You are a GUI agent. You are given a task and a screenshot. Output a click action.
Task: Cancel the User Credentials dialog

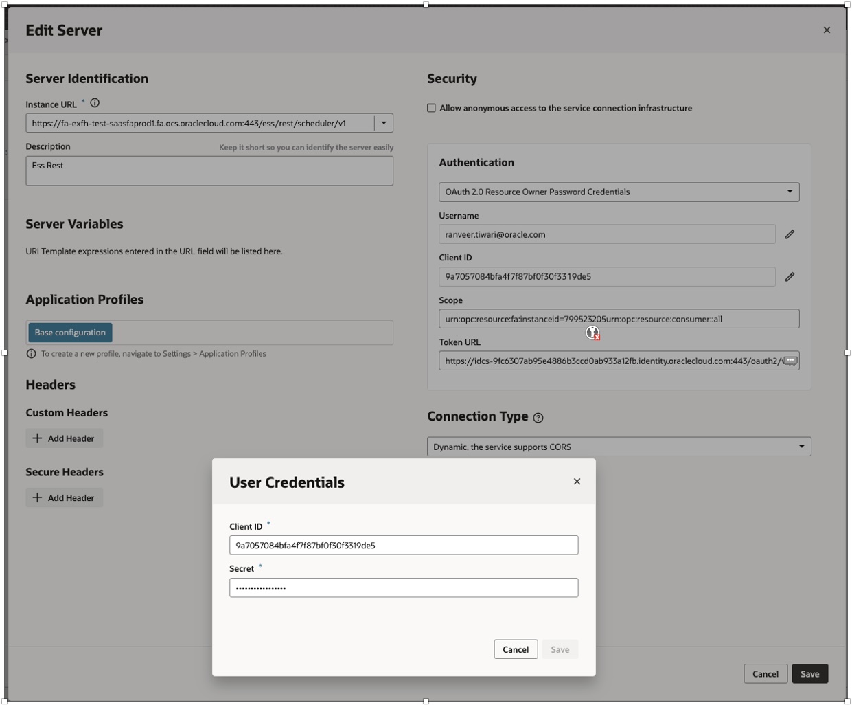(515, 649)
